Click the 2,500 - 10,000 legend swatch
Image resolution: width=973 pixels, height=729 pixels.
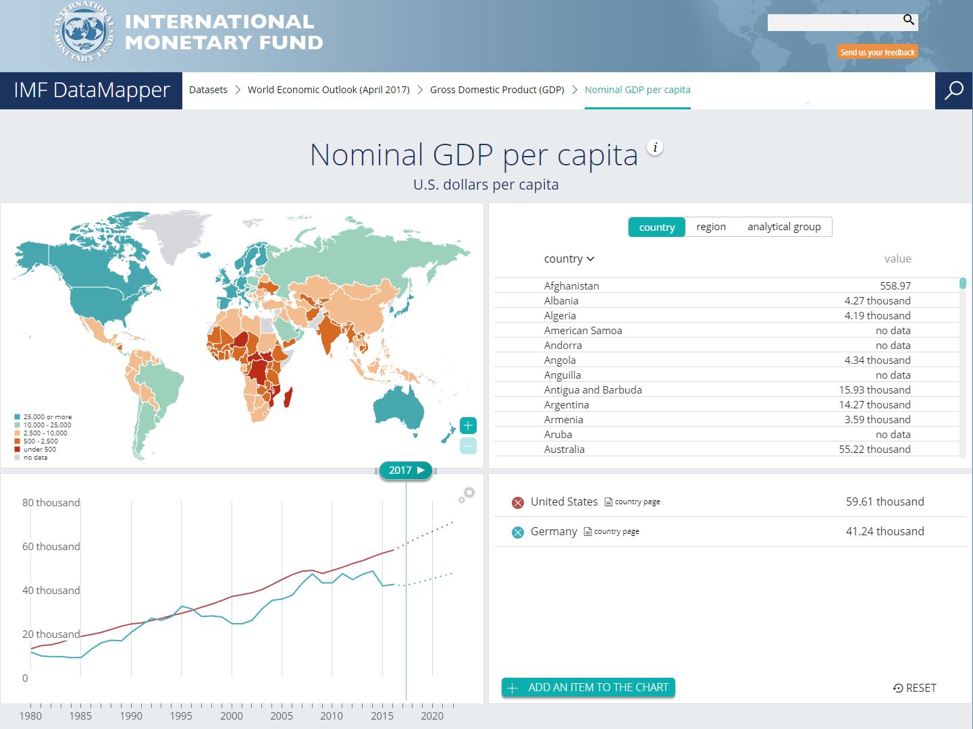click(x=17, y=433)
